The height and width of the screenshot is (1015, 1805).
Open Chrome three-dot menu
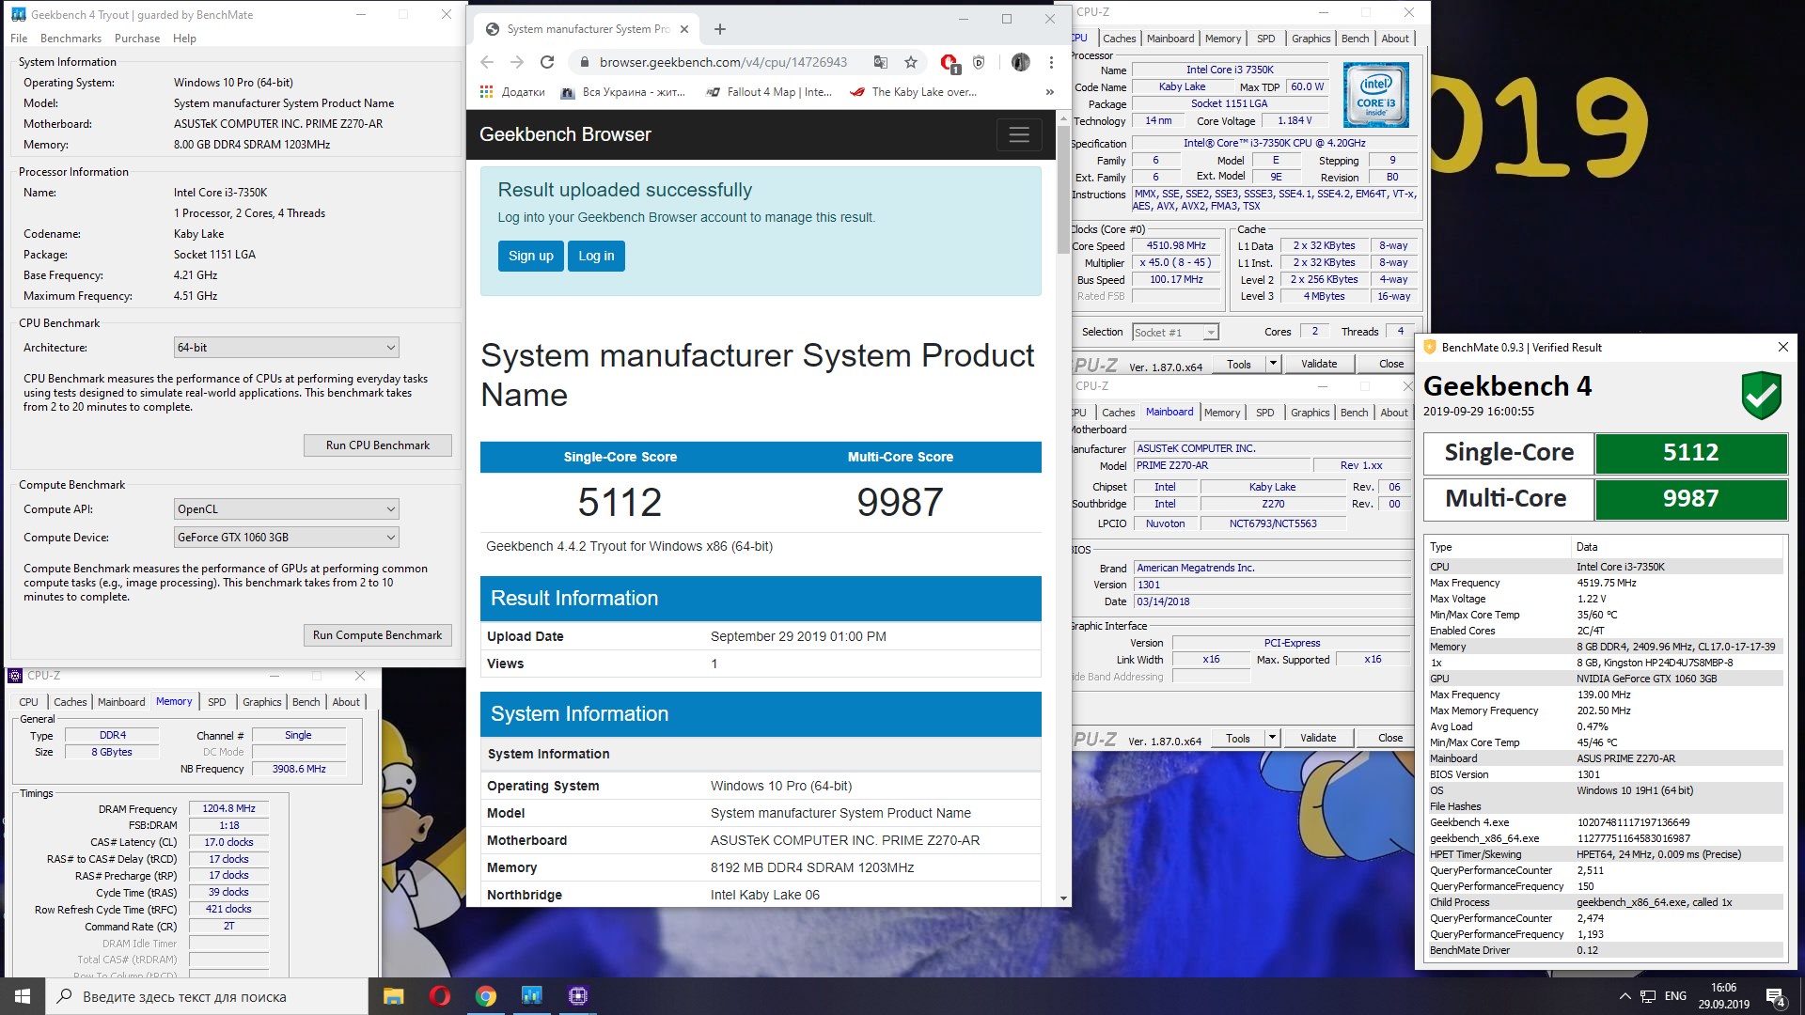[1051, 62]
